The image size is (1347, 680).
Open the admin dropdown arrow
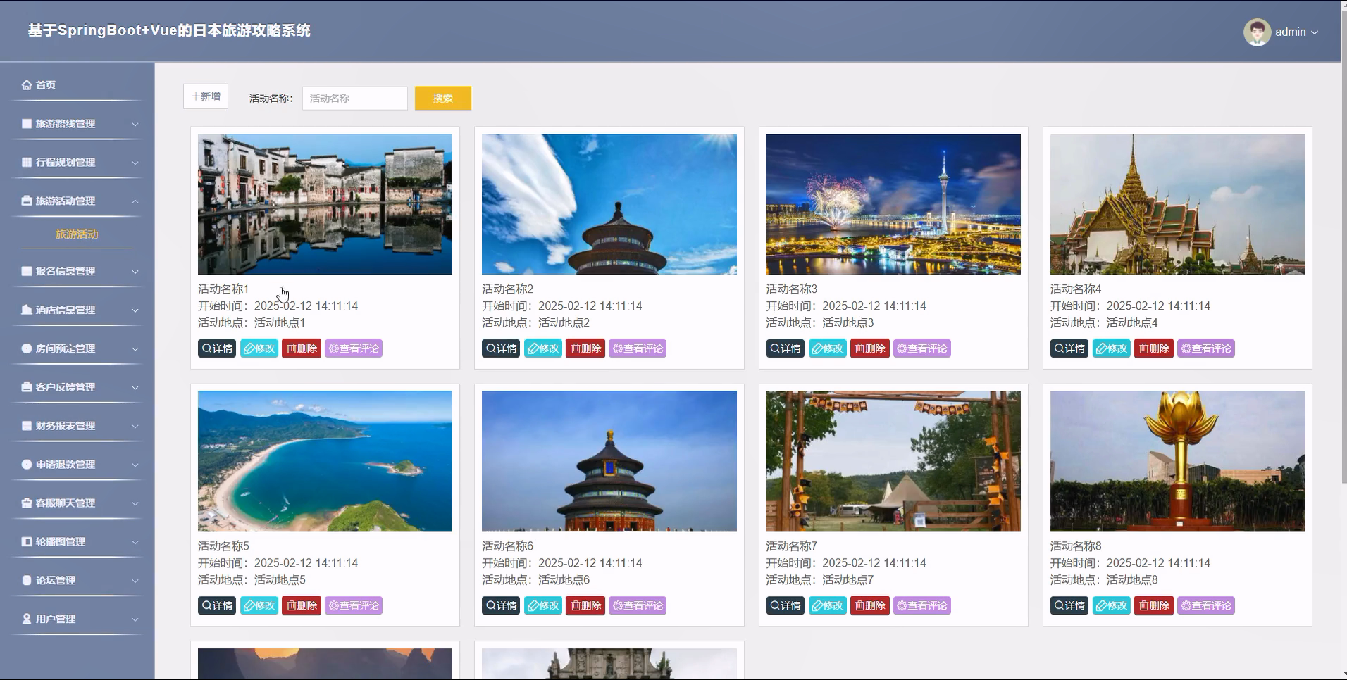[x=1315, y=32]
